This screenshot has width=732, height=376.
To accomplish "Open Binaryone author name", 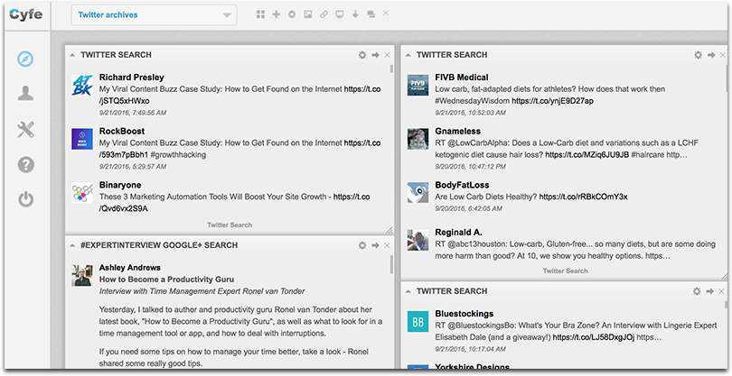I will point(120,185).
